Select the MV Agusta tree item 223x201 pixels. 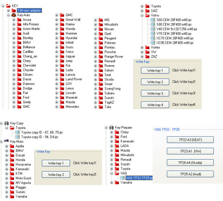pos(23,183)
